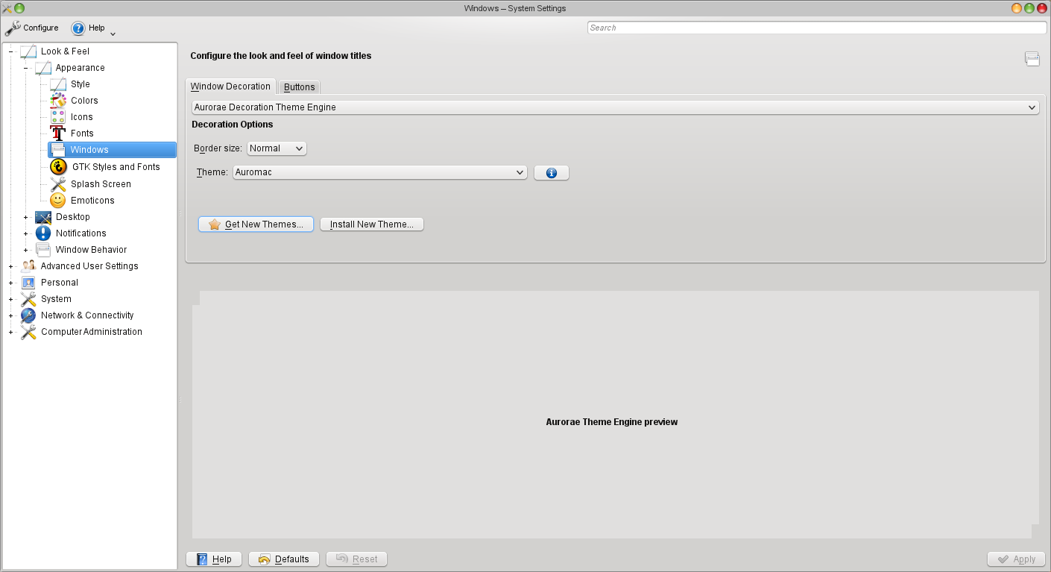Click the Get New Themes button
Screen dimensions: 1051x572
point(256,224)
